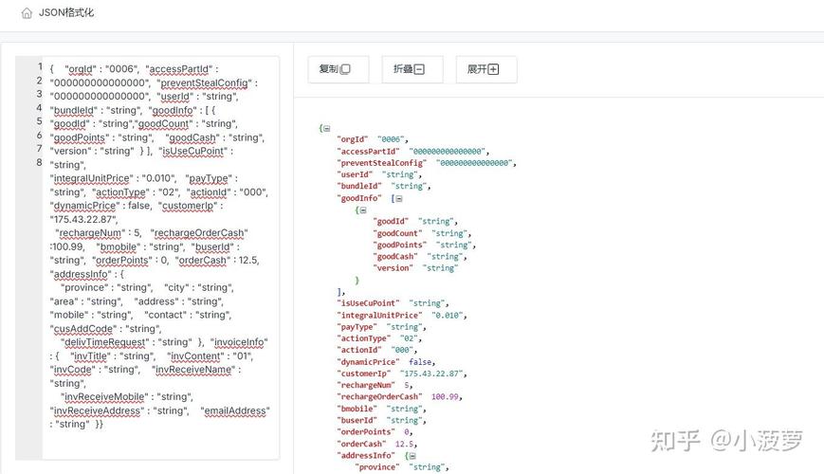Click the home icon beside JSON格式化

click(x=27, y=13)
